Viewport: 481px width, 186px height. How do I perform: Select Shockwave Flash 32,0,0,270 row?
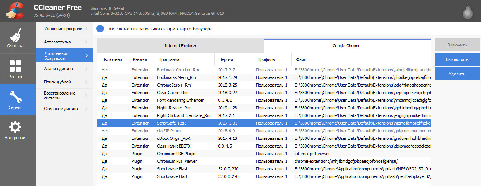(x=264, y=169)
